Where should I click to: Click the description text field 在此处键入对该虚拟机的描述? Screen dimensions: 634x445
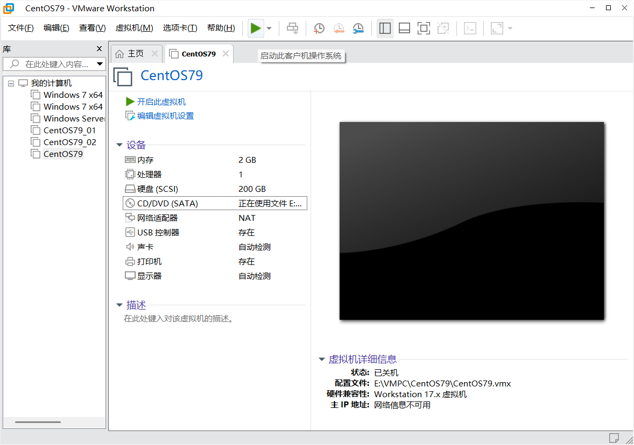click(178, 319)
